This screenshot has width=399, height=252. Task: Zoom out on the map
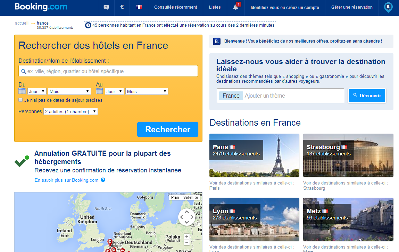click(187, 242)
